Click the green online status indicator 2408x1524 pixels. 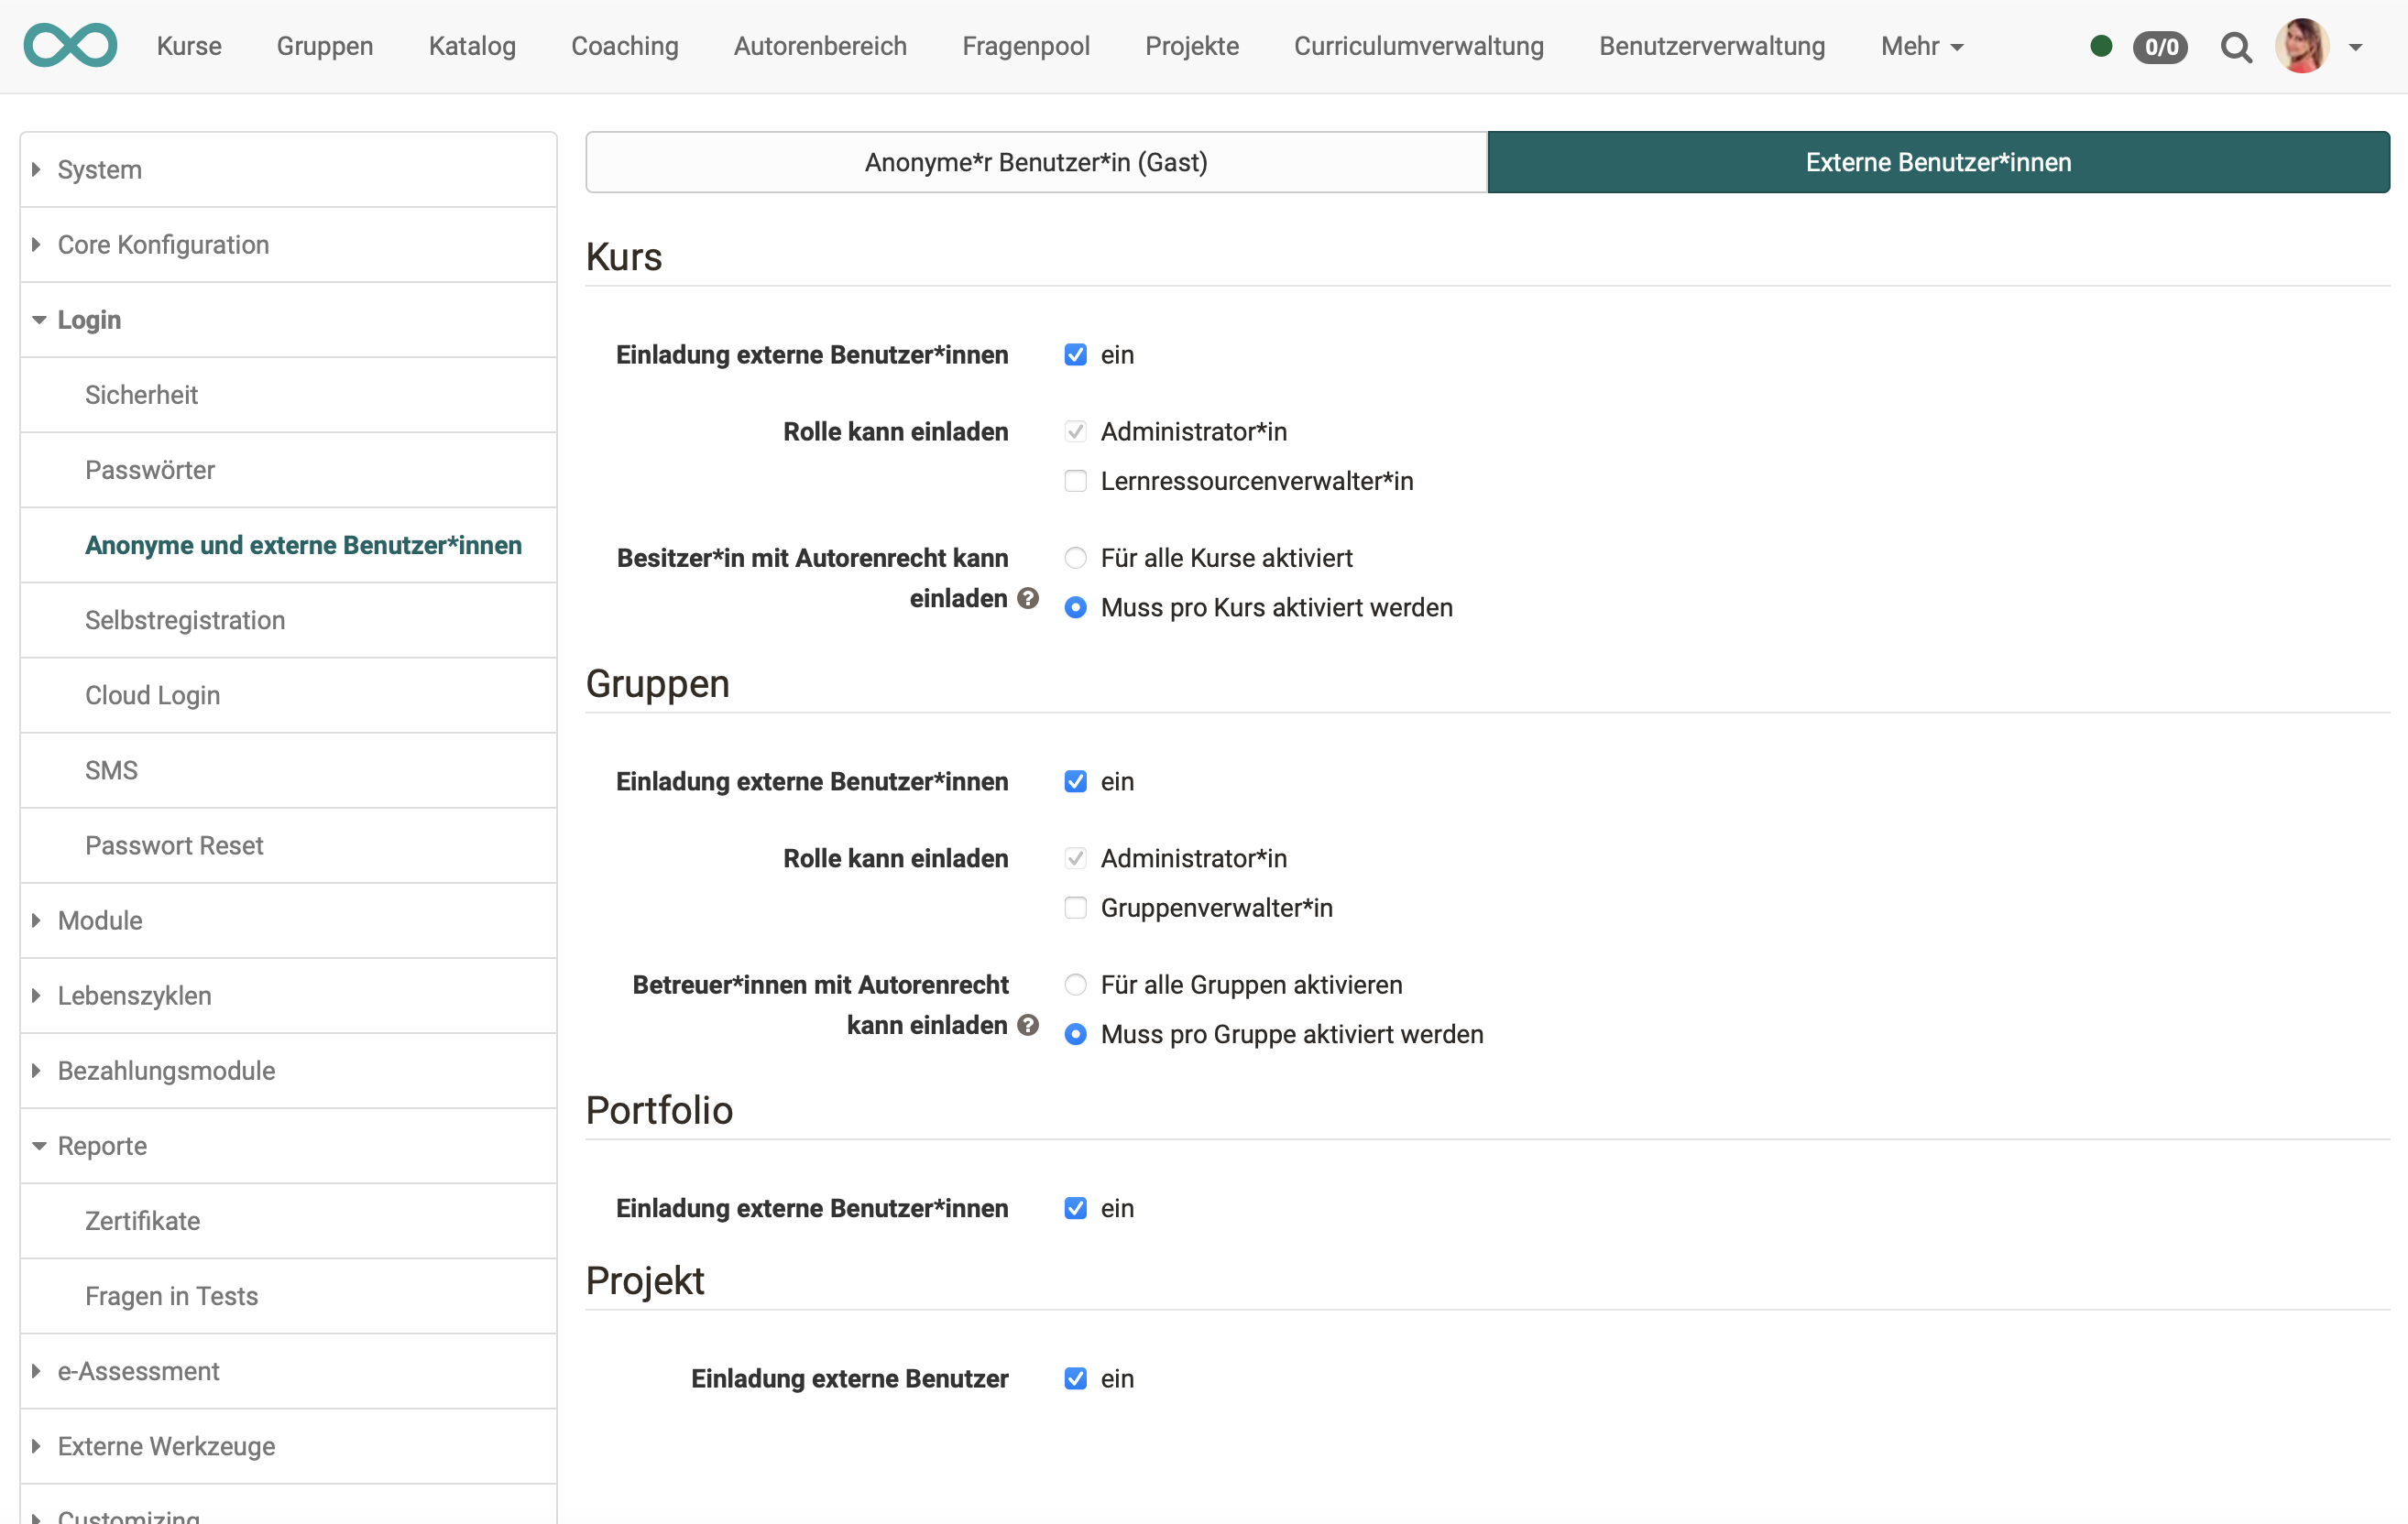point(2101,46)
